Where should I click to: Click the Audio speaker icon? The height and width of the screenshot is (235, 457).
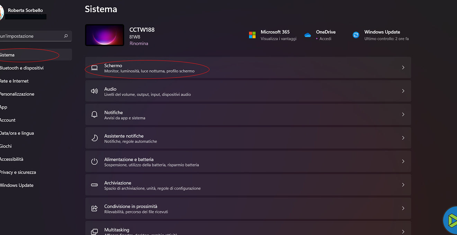94,91
